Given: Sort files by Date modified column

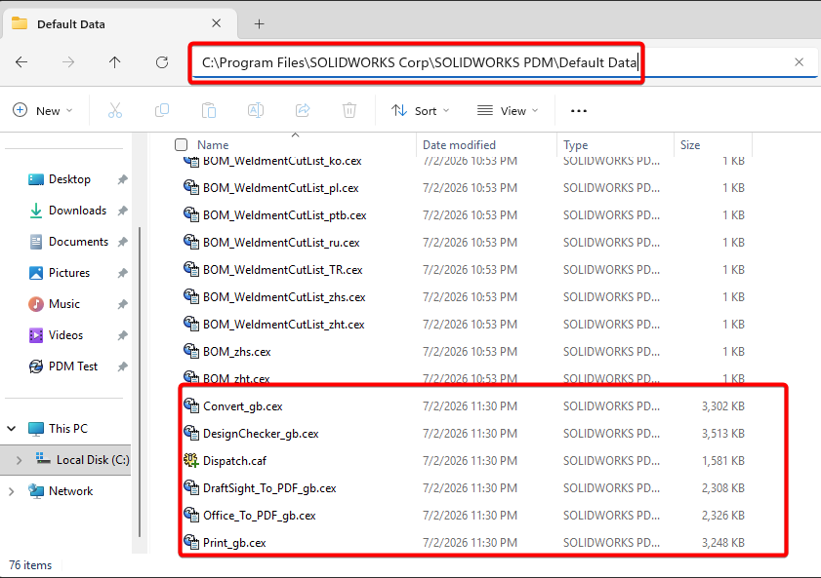Looking at the screenshot, I should pos(459,145).
